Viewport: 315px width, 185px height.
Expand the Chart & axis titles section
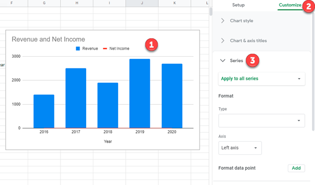[x=248, y=41]
